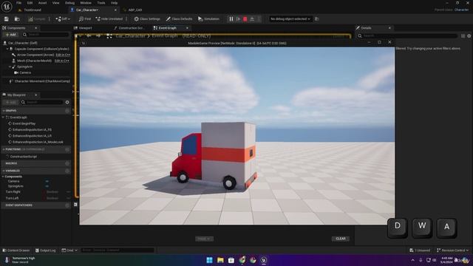Screen dimensions: 473x266
Task: Open Class Defaults
Action: (179, 19)
